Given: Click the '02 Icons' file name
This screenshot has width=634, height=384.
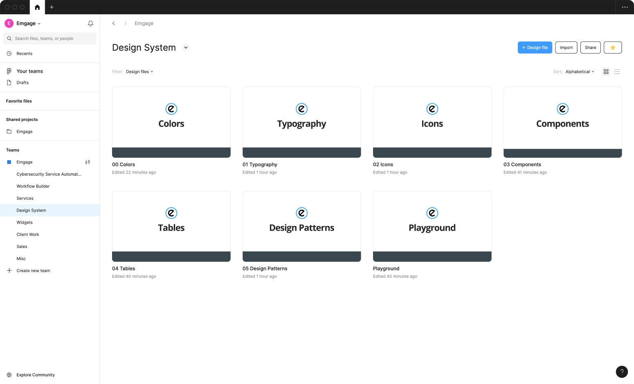Looking at the screenshot, I should [x=383, y=165].
